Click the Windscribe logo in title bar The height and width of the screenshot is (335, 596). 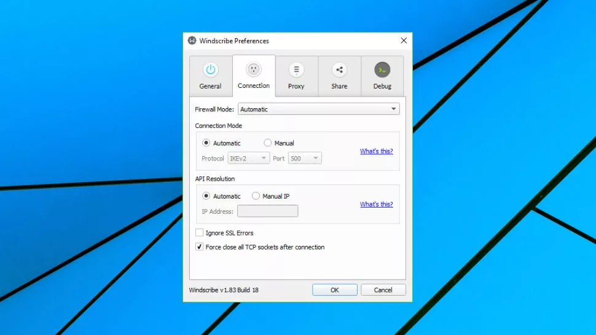click(x=192, y=41)
